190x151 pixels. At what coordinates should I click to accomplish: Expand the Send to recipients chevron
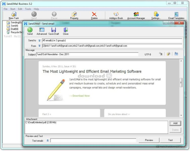tap(39, 41)
